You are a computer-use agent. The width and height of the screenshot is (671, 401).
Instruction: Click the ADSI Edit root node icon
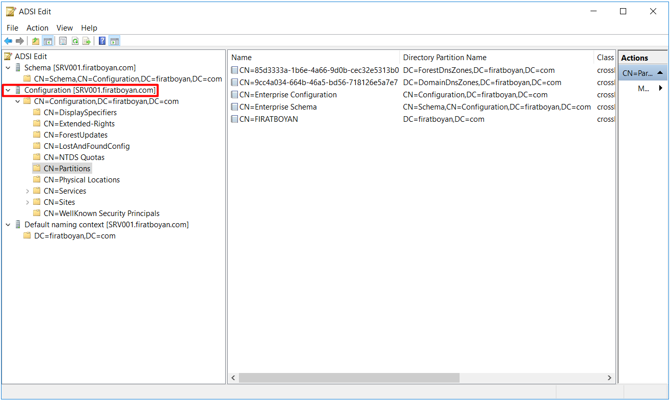[x=9, y=57]
